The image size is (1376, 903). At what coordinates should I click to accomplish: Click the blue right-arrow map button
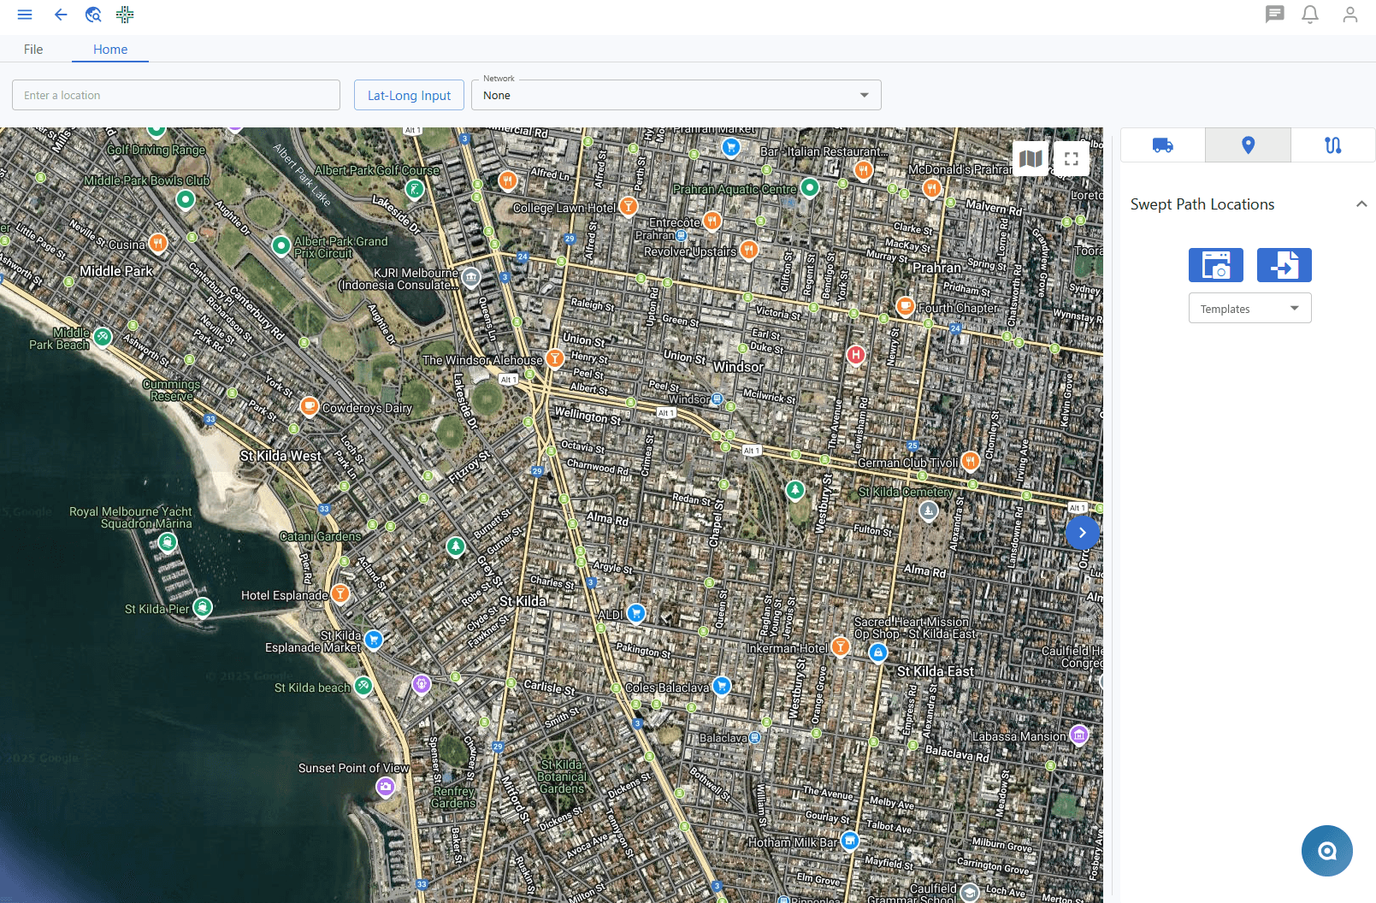1083,533
